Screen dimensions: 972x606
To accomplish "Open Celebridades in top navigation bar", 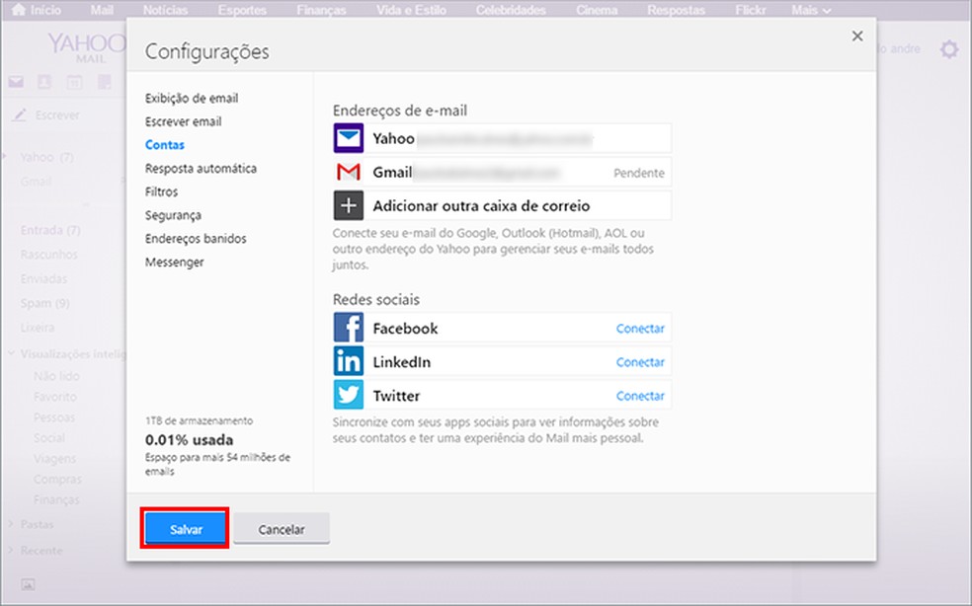I will (x=511, y=10).
